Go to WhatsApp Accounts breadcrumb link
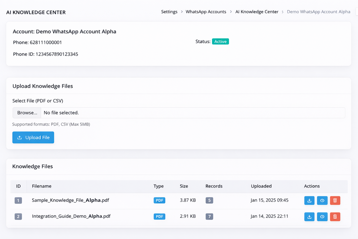 (206, 12)
